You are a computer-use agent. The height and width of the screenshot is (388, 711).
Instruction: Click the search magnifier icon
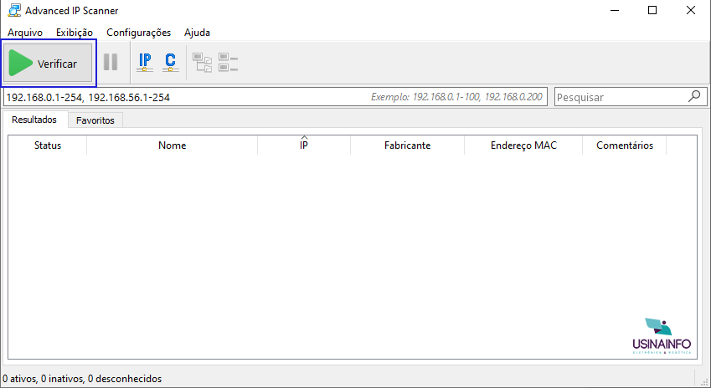(694, 96)
